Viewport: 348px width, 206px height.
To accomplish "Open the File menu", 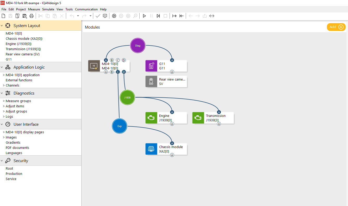I will coord(4,9).
